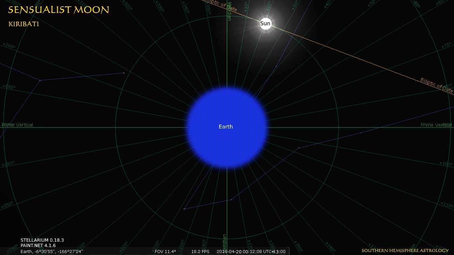This screenshot has height=255, width=454.
Task: Click the Sun in the sky view
Action: (x=265, y=24)
